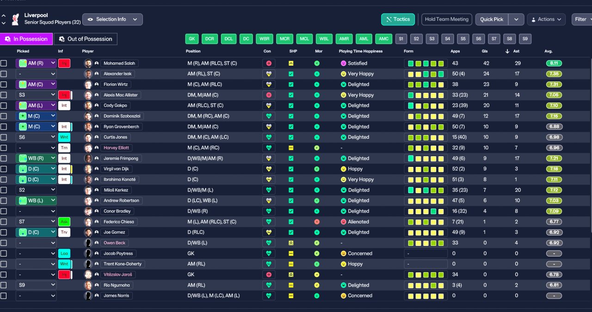The height and width of the screenshot is (312, 592).
Task: Click the Liverpool club crest icon
Action: pos(15,19)
